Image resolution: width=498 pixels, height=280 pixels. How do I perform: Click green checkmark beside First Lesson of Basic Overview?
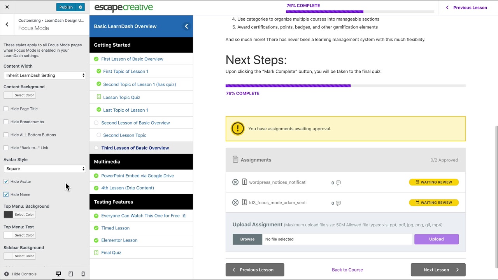pyautogui.click(x=96, y=59)
